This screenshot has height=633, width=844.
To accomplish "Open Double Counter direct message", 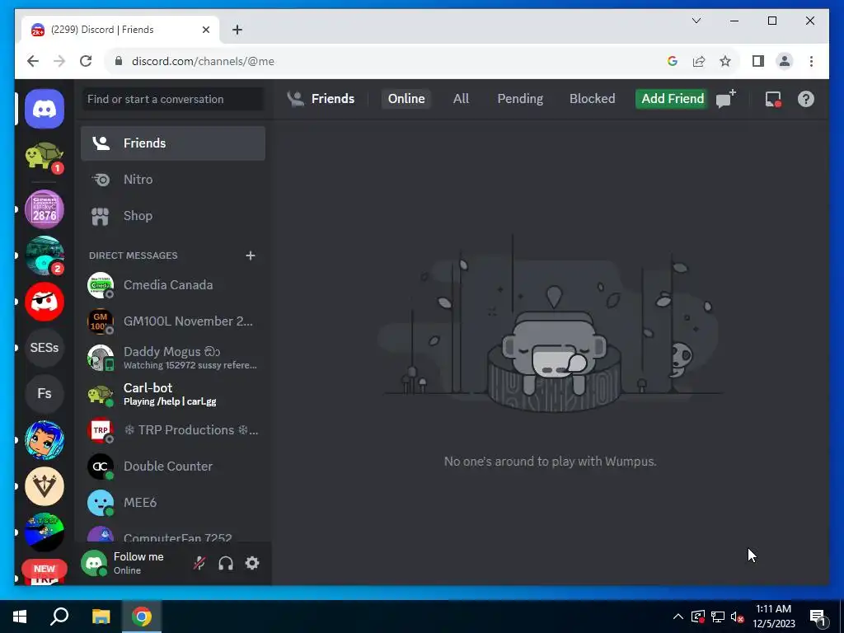I will coord(173,467).
